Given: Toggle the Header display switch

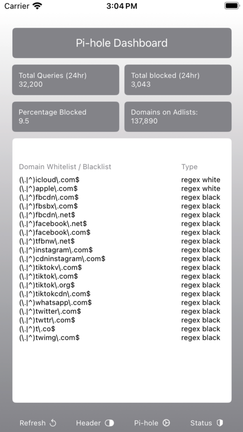Looking at the screenshot, I should [110, 423].
